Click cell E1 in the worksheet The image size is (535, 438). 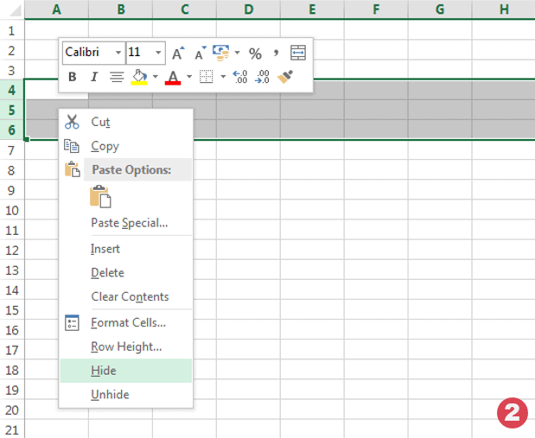coord(312,31)
